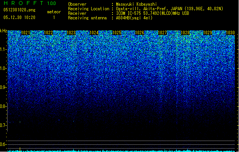Click the 1023 time marker
Screen dimensions: 239x152
71,33
